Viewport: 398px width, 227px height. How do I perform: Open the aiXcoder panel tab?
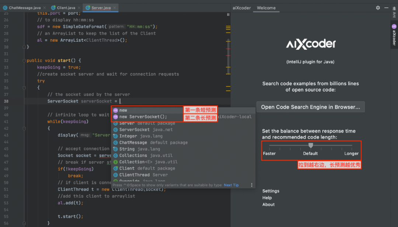pyautogui.click(x=242, y=8)
